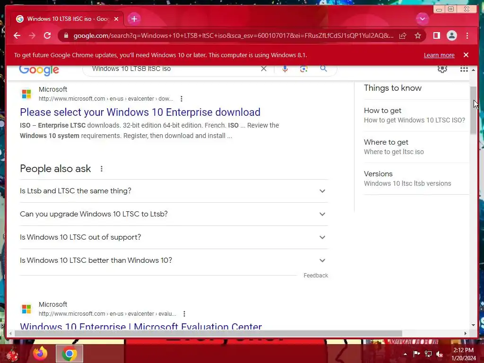
Task: Open Google quick settings gear
Action: (442, 69)
